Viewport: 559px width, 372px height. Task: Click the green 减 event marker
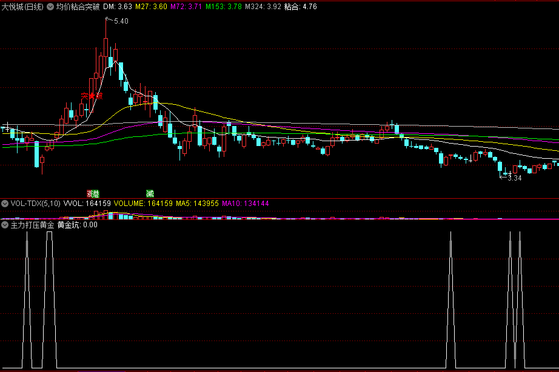pos(150,194)
